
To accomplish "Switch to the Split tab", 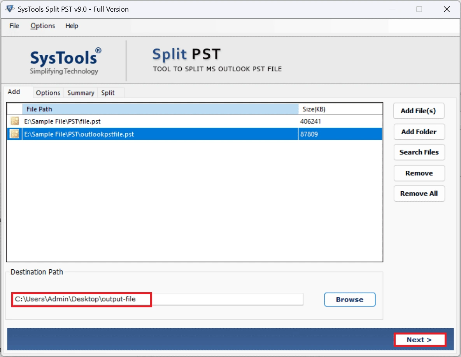I will coord(107,92).
